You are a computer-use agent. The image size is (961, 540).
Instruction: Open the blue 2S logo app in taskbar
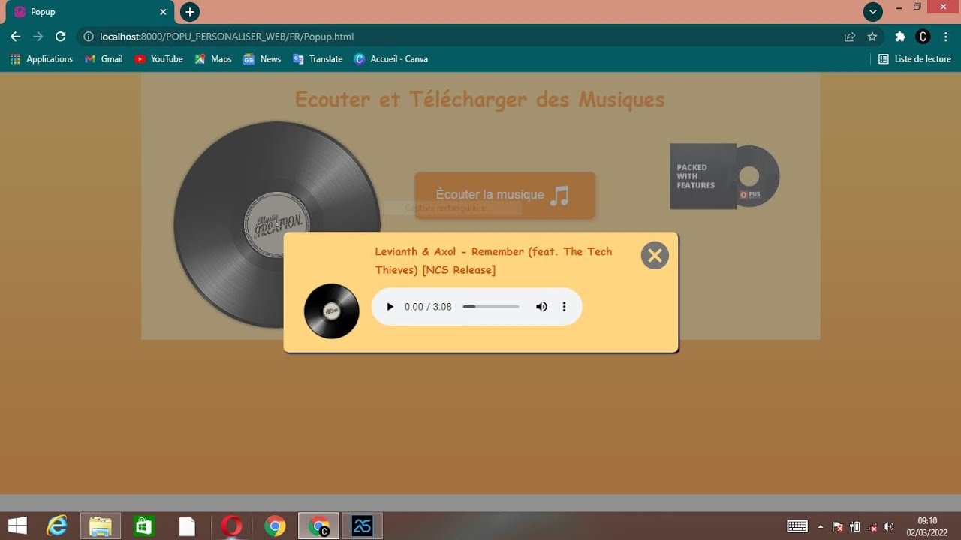363,526
